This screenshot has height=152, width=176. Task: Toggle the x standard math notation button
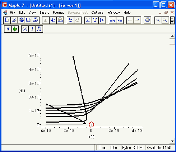pyautogui.click(x=8, y=29)
